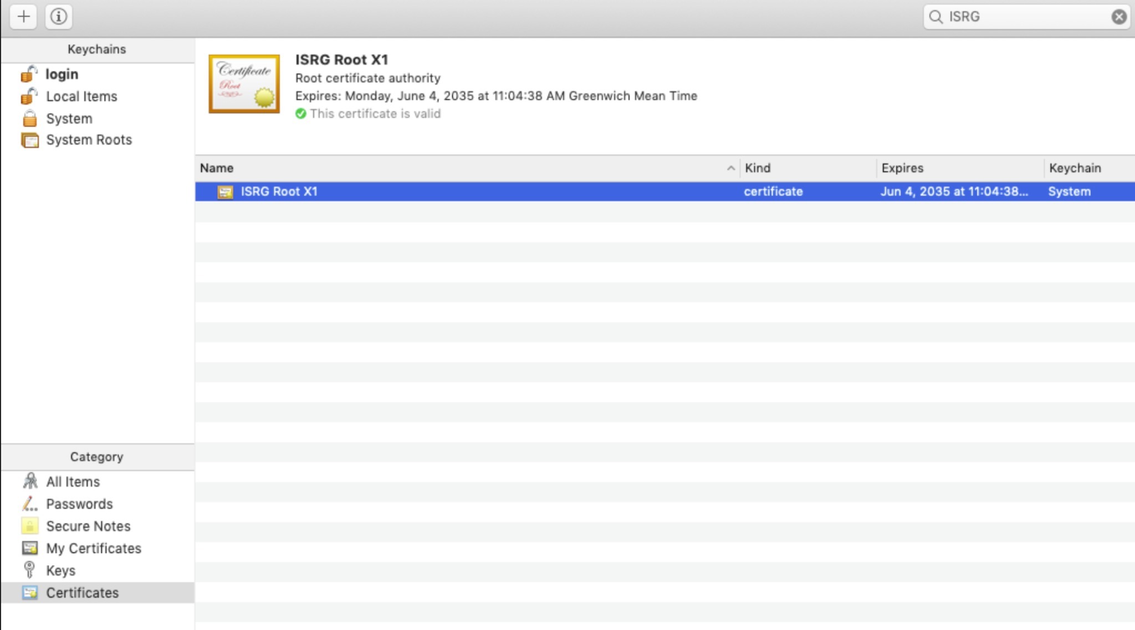Open the info inspector button
This screenshot has width=1135, height=630.
(x=59, y=17)
